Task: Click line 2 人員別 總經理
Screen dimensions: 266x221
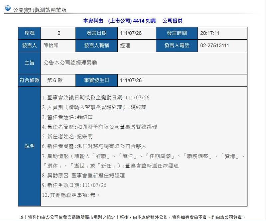Action: (94, 107)
